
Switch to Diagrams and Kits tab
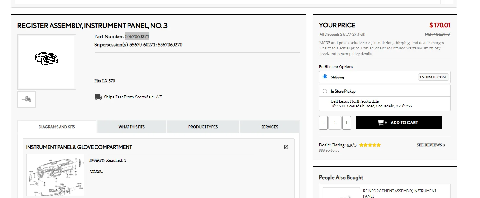pos(57,127)
